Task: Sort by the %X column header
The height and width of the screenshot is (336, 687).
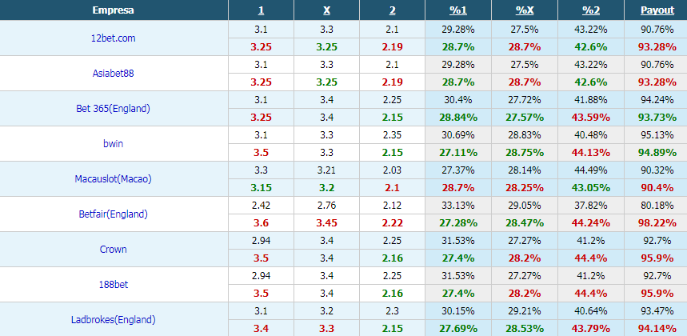Action: pyautogui.click(x=525, y=10)
